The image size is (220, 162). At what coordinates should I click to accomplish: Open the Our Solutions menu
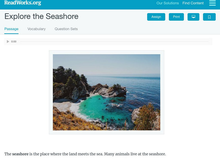pos(167,3)
